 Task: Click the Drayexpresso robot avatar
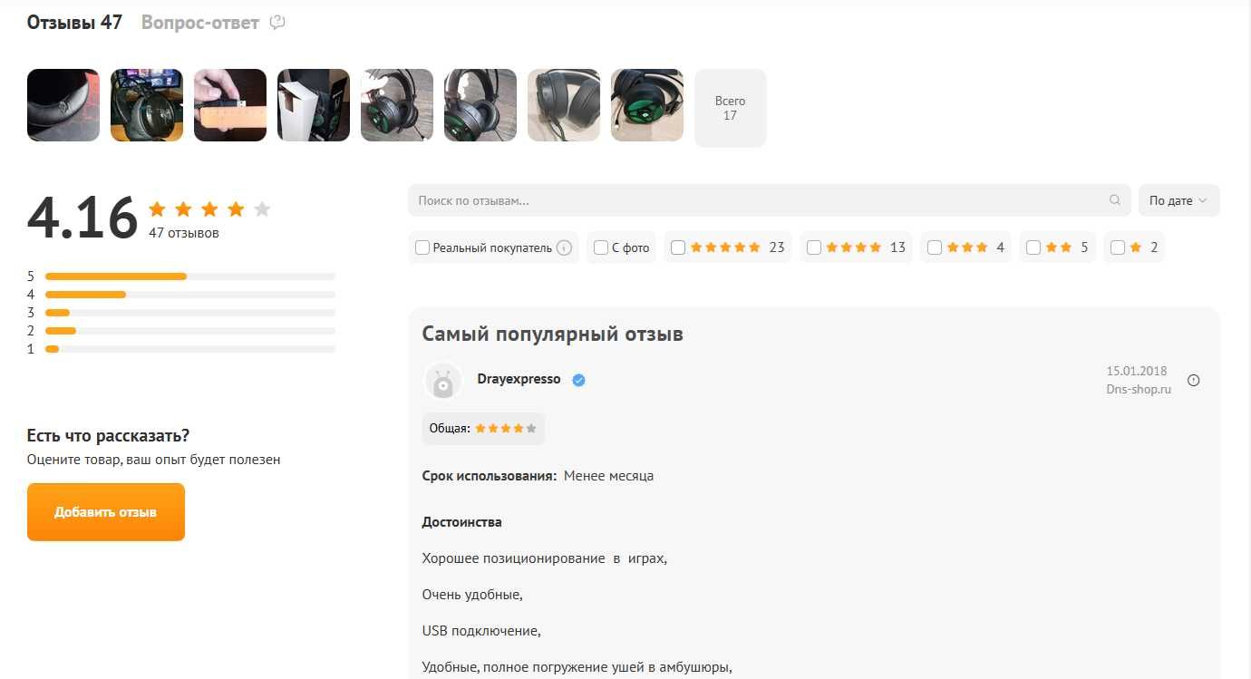pos(442,382)
